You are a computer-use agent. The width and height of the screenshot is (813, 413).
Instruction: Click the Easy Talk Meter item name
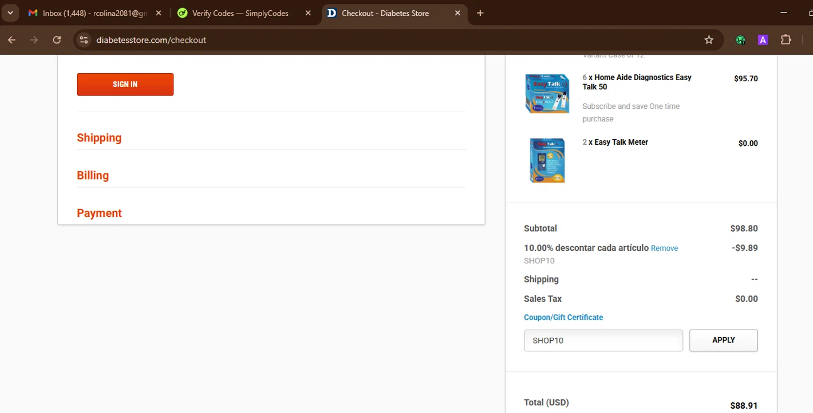pos(621,142)
